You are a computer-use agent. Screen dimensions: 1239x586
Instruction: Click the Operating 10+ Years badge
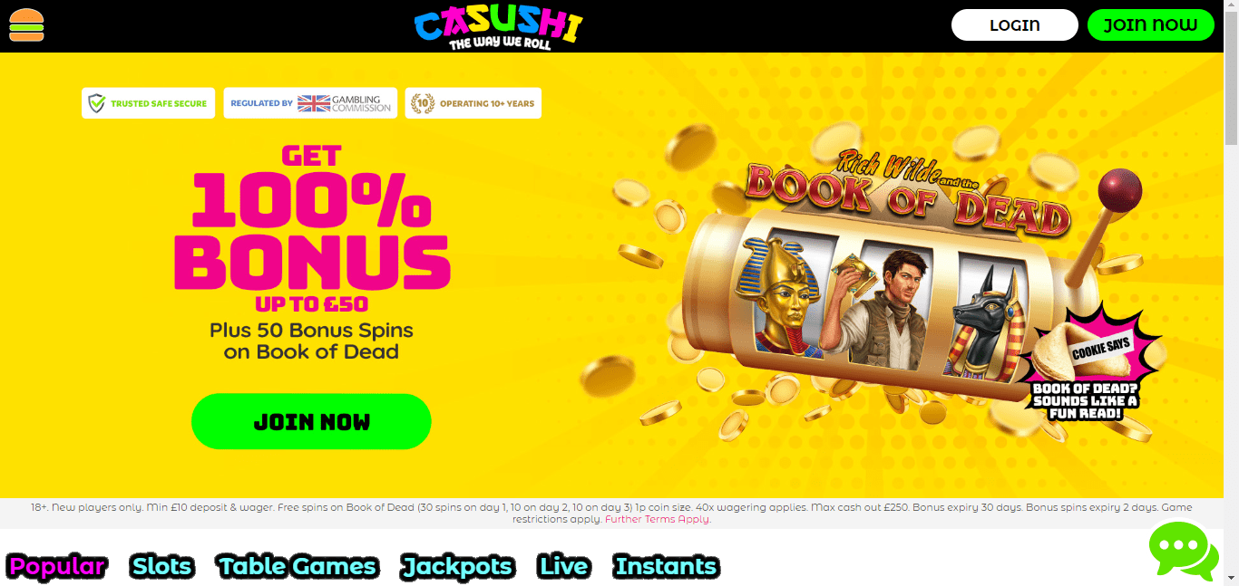[473, 103]
